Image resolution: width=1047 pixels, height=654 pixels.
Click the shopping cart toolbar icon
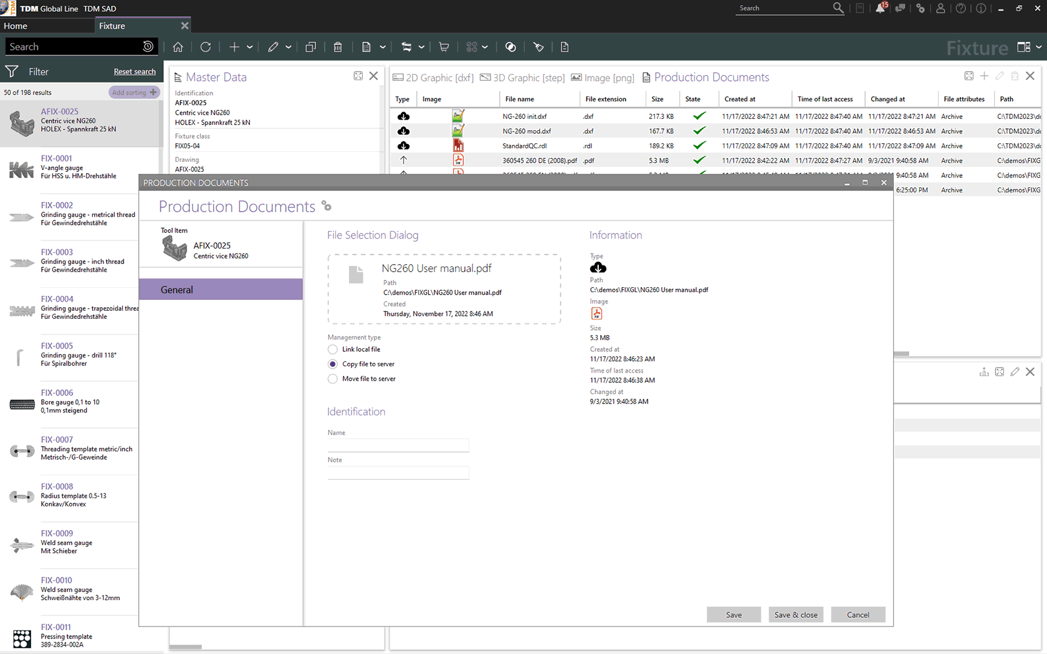click(x=444, y=47)
